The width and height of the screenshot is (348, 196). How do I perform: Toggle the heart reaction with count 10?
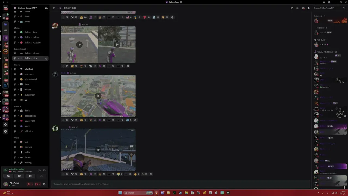coord(146,17)
